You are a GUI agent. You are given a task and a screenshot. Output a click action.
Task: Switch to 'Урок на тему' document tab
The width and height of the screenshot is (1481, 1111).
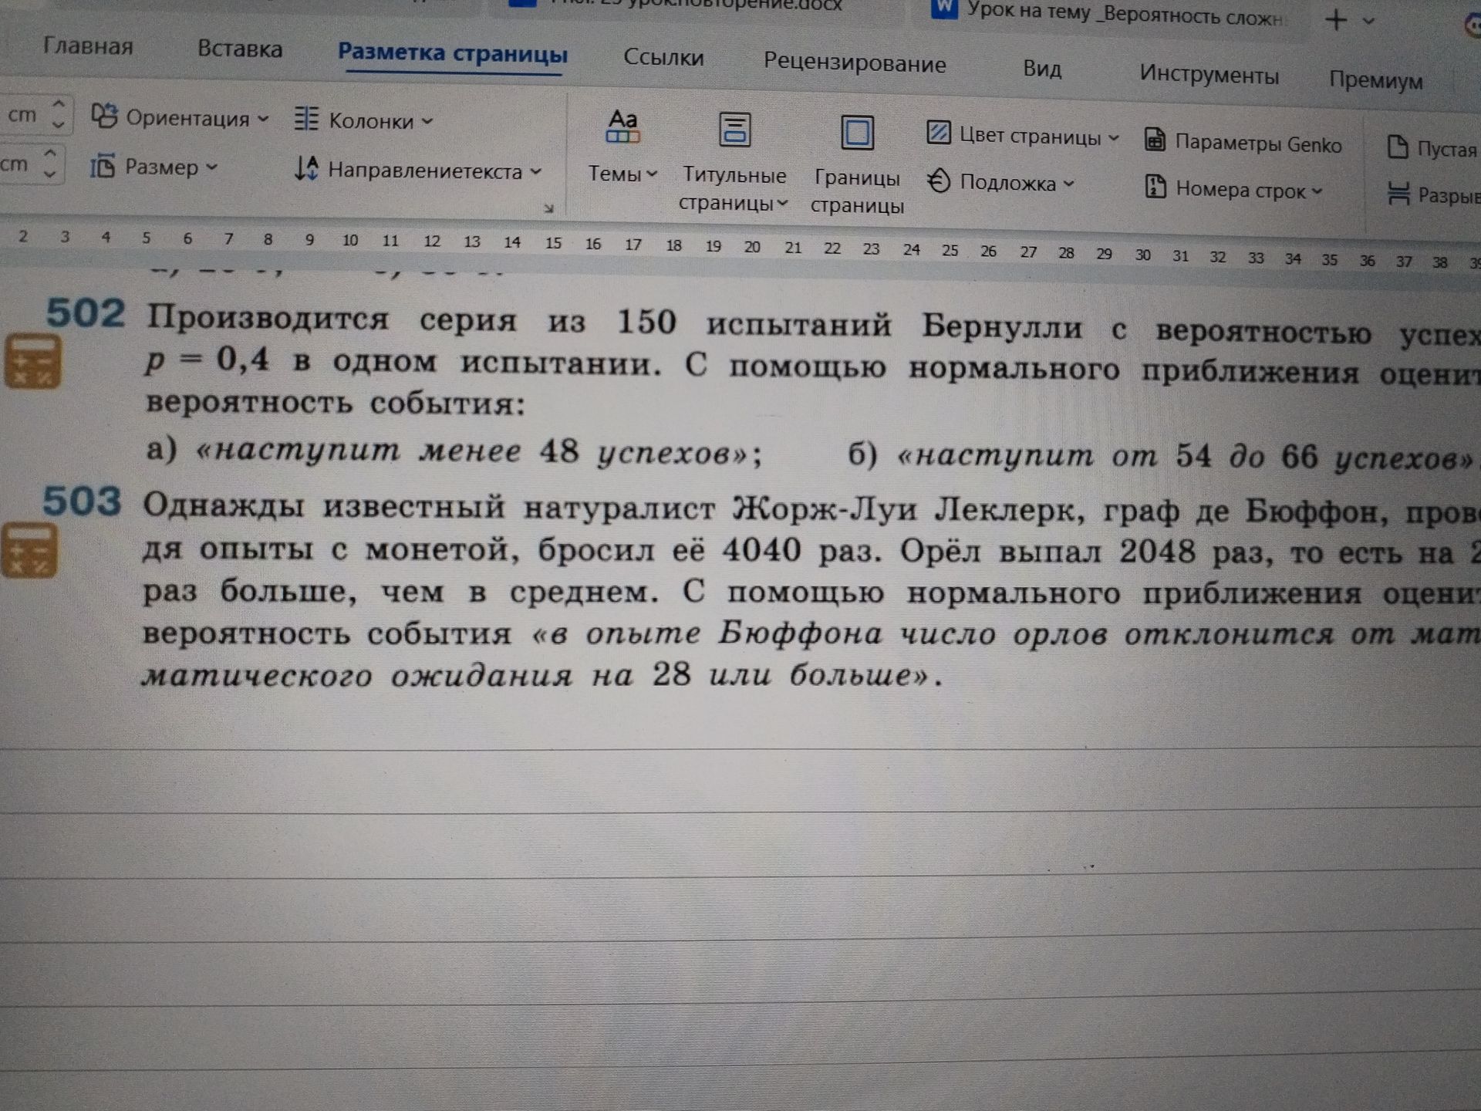1111,14
